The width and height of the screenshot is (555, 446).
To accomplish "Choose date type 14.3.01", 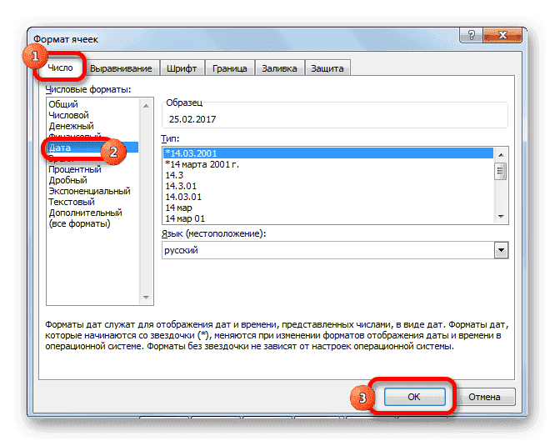I will click(328, 186).
